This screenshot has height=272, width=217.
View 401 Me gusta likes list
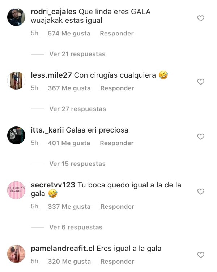[69, 143]
